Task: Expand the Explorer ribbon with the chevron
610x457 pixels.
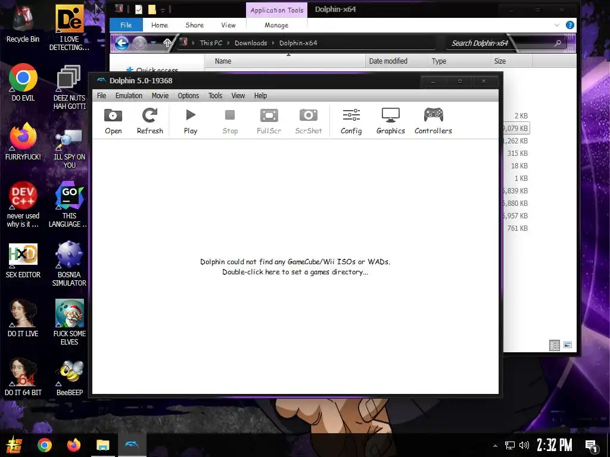Action: (x=557, y=25)
